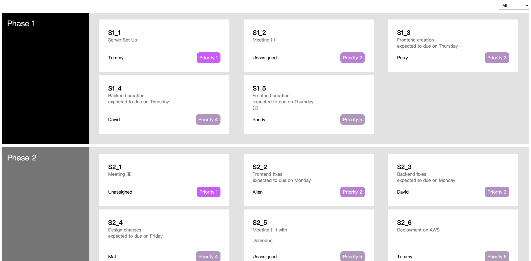Click the Phase 2 header
The width and height of the screenshot is (531, 261).
pos(22,158)
